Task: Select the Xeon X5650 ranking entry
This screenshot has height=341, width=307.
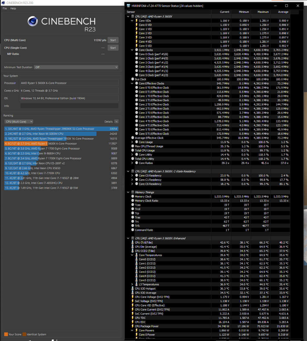Action: pyautogui.click(x=61, y=168)
